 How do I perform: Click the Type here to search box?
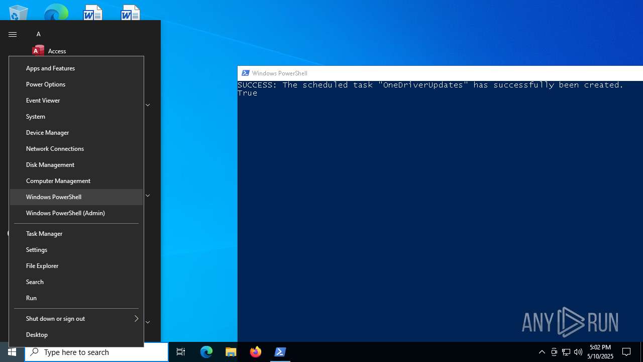tap(96, 352)
